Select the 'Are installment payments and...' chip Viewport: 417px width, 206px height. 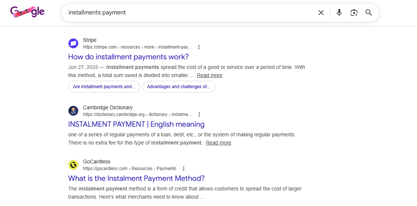point(104,87)
